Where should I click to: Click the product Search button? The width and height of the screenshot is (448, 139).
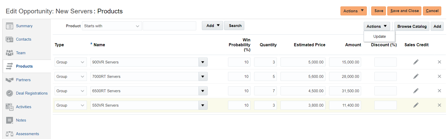[x=235, y=26]
